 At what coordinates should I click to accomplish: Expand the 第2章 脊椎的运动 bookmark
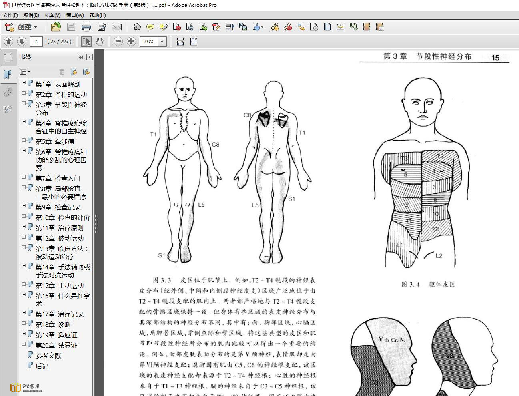click(x=24, y=93)
